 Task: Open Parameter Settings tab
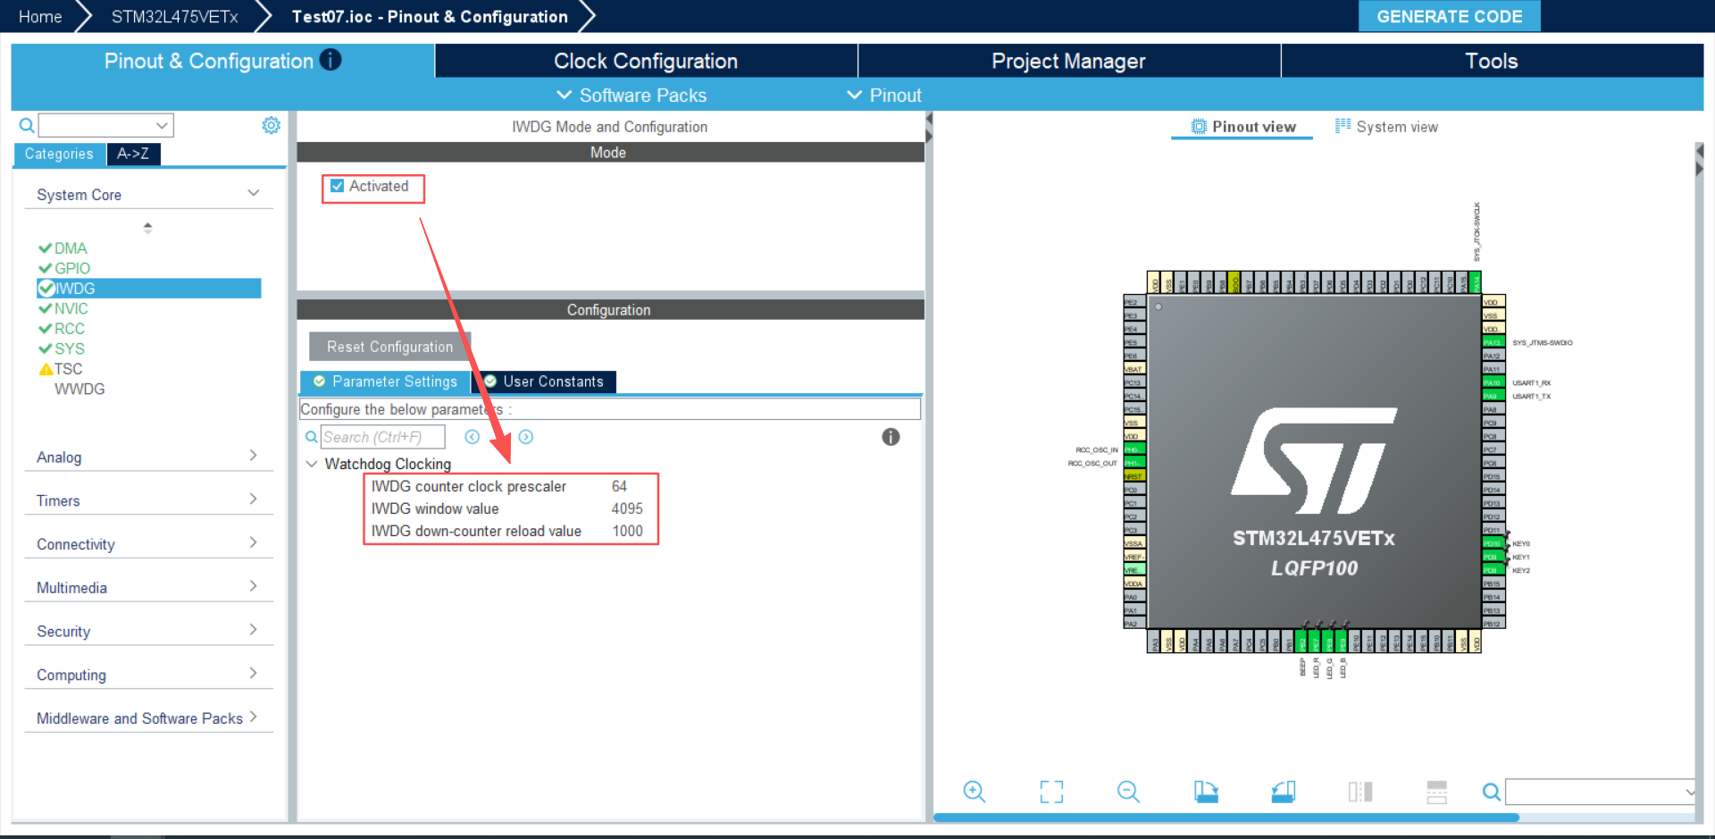[x=385, y=382]
